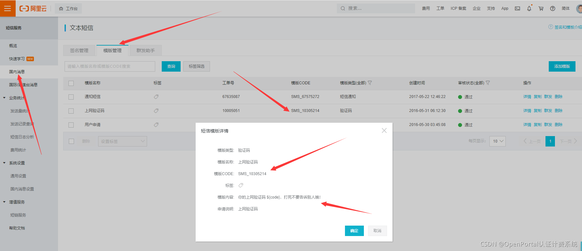This screenshot has height=251, width=582.
Task: Open the notification bell icon
Action: pos(529,8)
